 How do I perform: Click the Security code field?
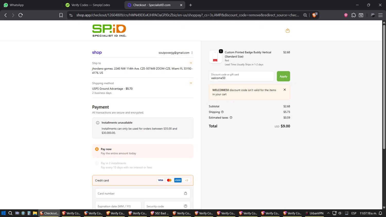[167, 206]
